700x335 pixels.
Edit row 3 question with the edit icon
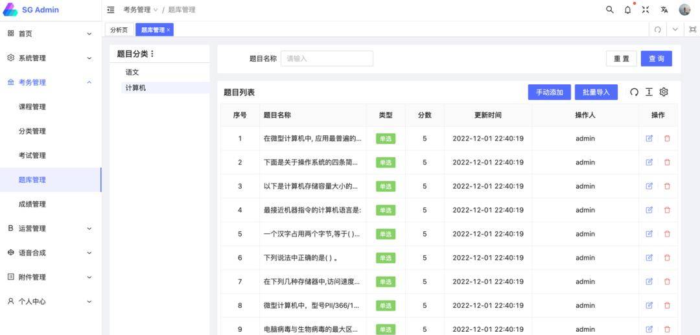click(649, 187)
